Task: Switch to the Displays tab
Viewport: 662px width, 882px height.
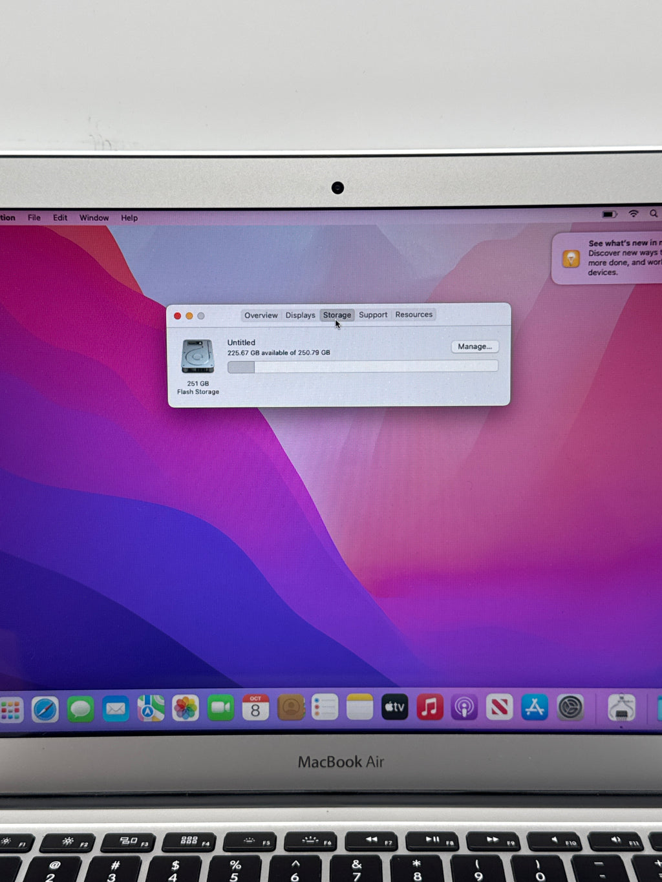Action: click(301, 315)
